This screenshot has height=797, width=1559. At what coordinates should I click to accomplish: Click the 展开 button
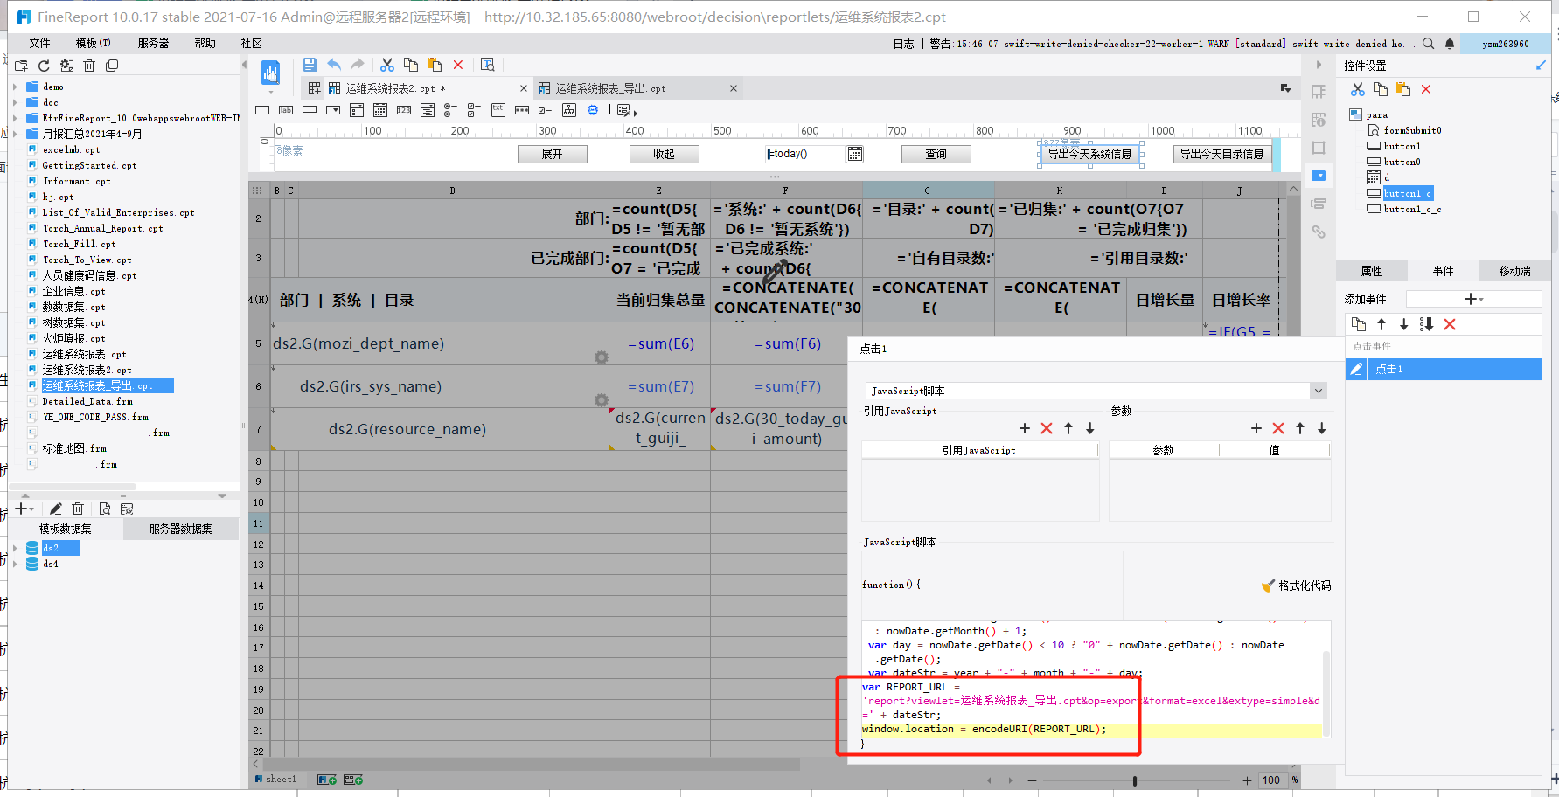pos(552,154)
